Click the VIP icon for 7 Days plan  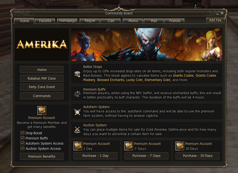point(129,146)
